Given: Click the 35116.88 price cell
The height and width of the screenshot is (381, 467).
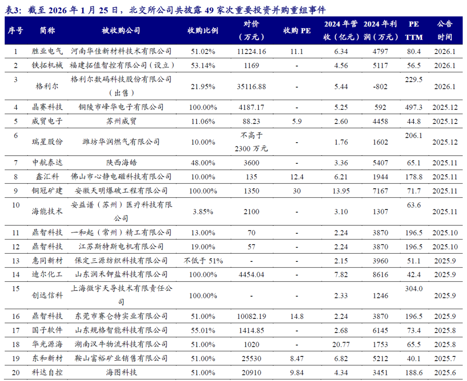Looking at the screenshot, I should coord(251,86).
